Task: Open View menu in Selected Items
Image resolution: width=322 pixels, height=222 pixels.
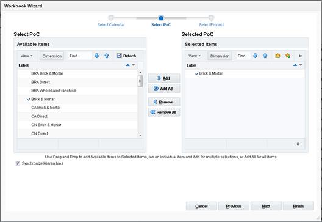Action: click(195, 56)
